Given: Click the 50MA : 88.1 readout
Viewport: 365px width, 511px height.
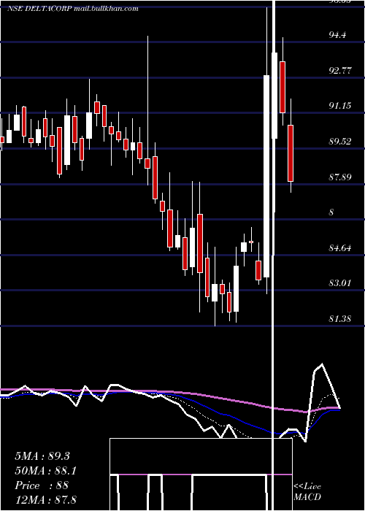Looking at the screenshot, I should 46,471.
